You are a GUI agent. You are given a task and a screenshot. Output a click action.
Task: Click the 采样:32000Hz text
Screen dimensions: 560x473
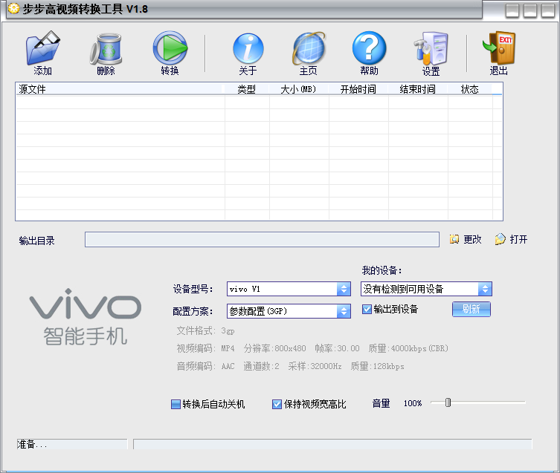click(315, 366)
